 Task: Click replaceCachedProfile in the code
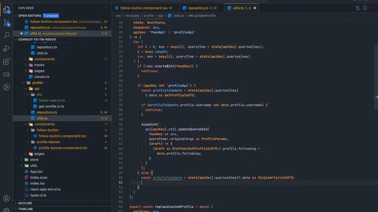[174, 207]
